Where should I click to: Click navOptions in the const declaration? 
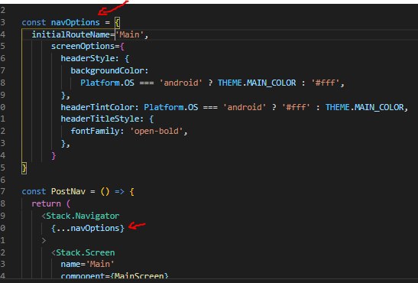coord(76,22)
